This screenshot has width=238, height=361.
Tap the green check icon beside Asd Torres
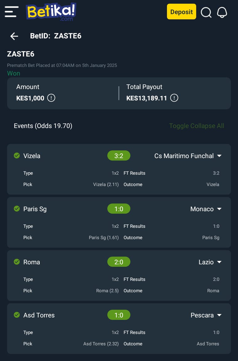pos(17,315)
